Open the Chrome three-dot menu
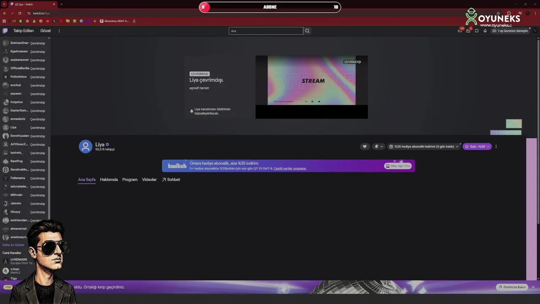Viewport: 540px width, 304px height. [535, 13]
